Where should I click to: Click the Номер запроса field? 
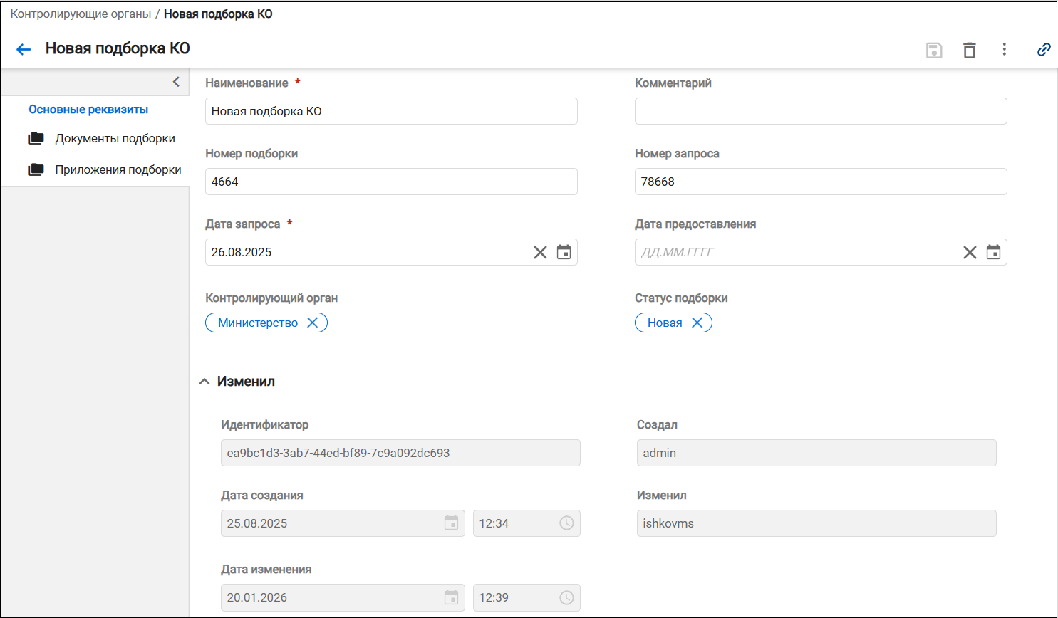pos(821,182)
